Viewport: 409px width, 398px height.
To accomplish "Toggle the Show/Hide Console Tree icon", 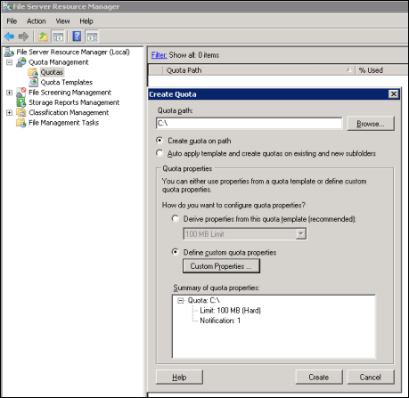I will (58, 37).
